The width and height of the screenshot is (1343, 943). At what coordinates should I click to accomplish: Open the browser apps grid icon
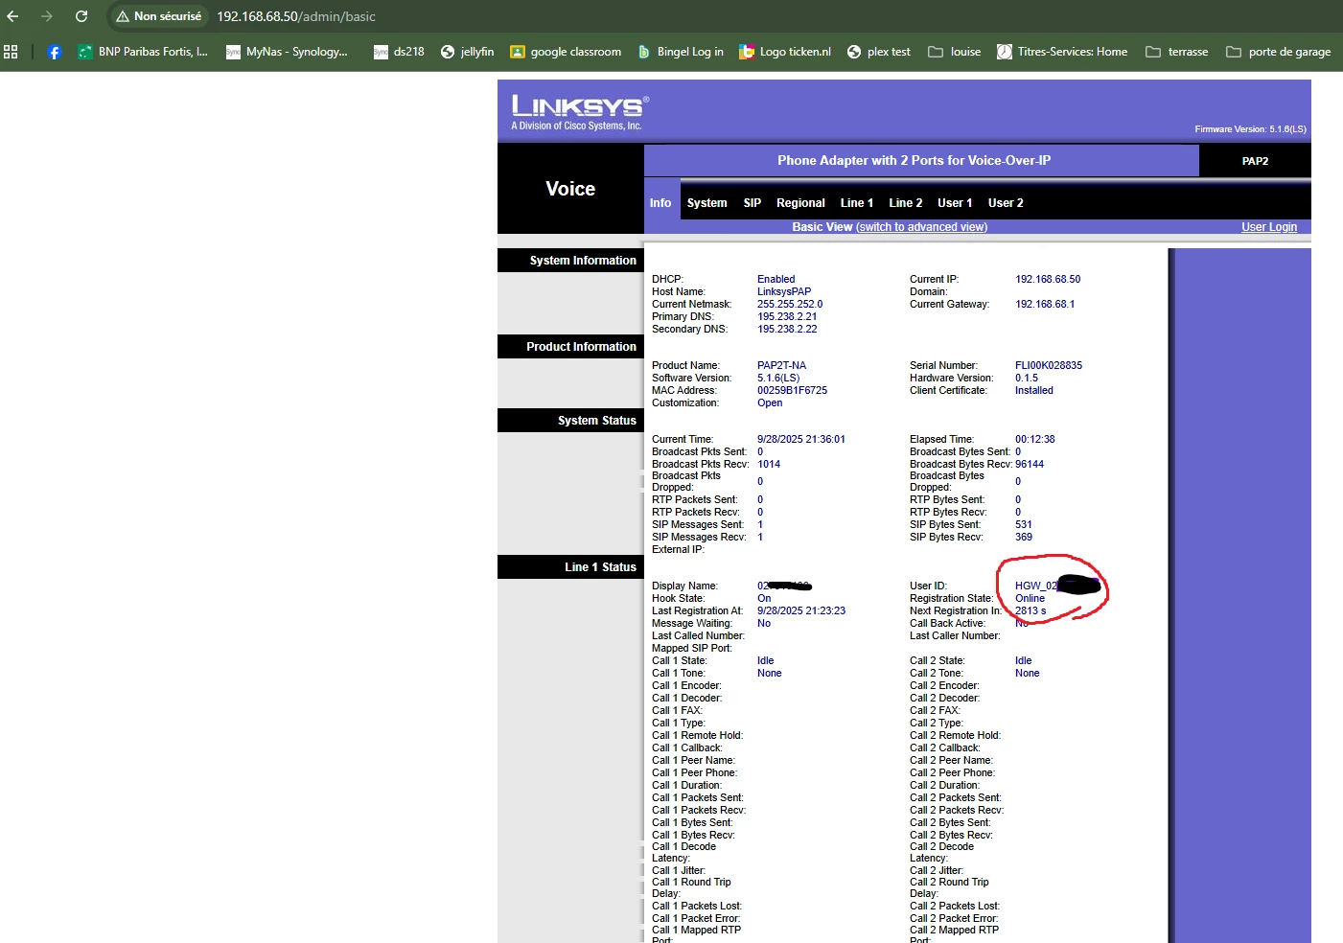[x=11, y=52]
